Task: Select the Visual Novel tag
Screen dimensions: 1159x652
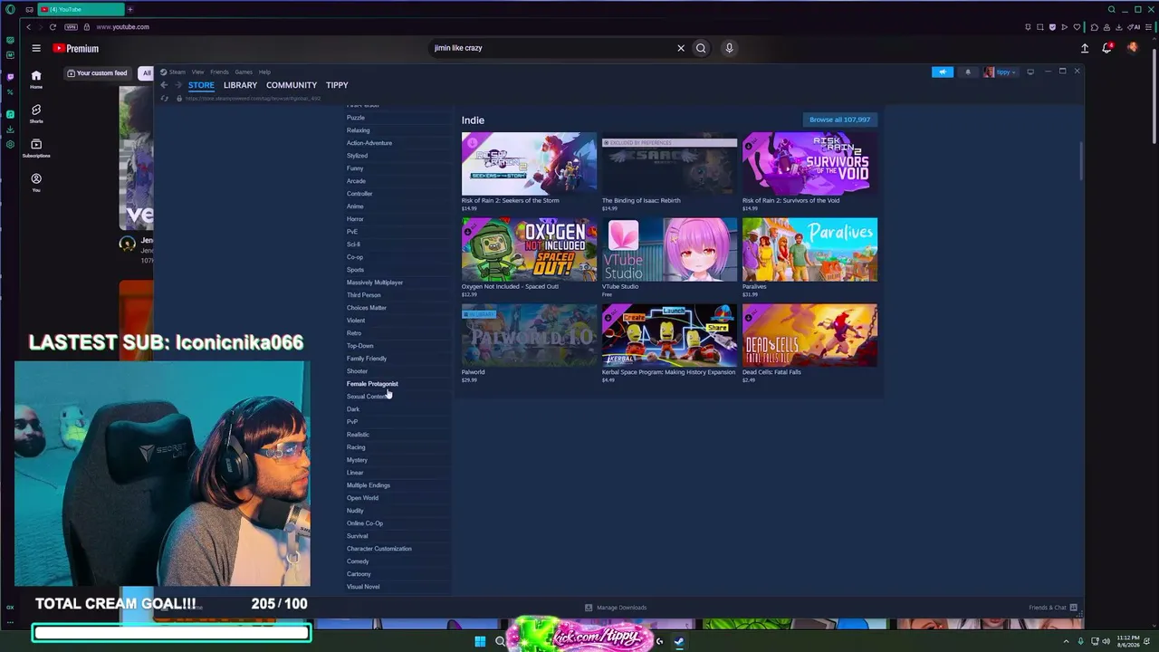Action: 363,587
